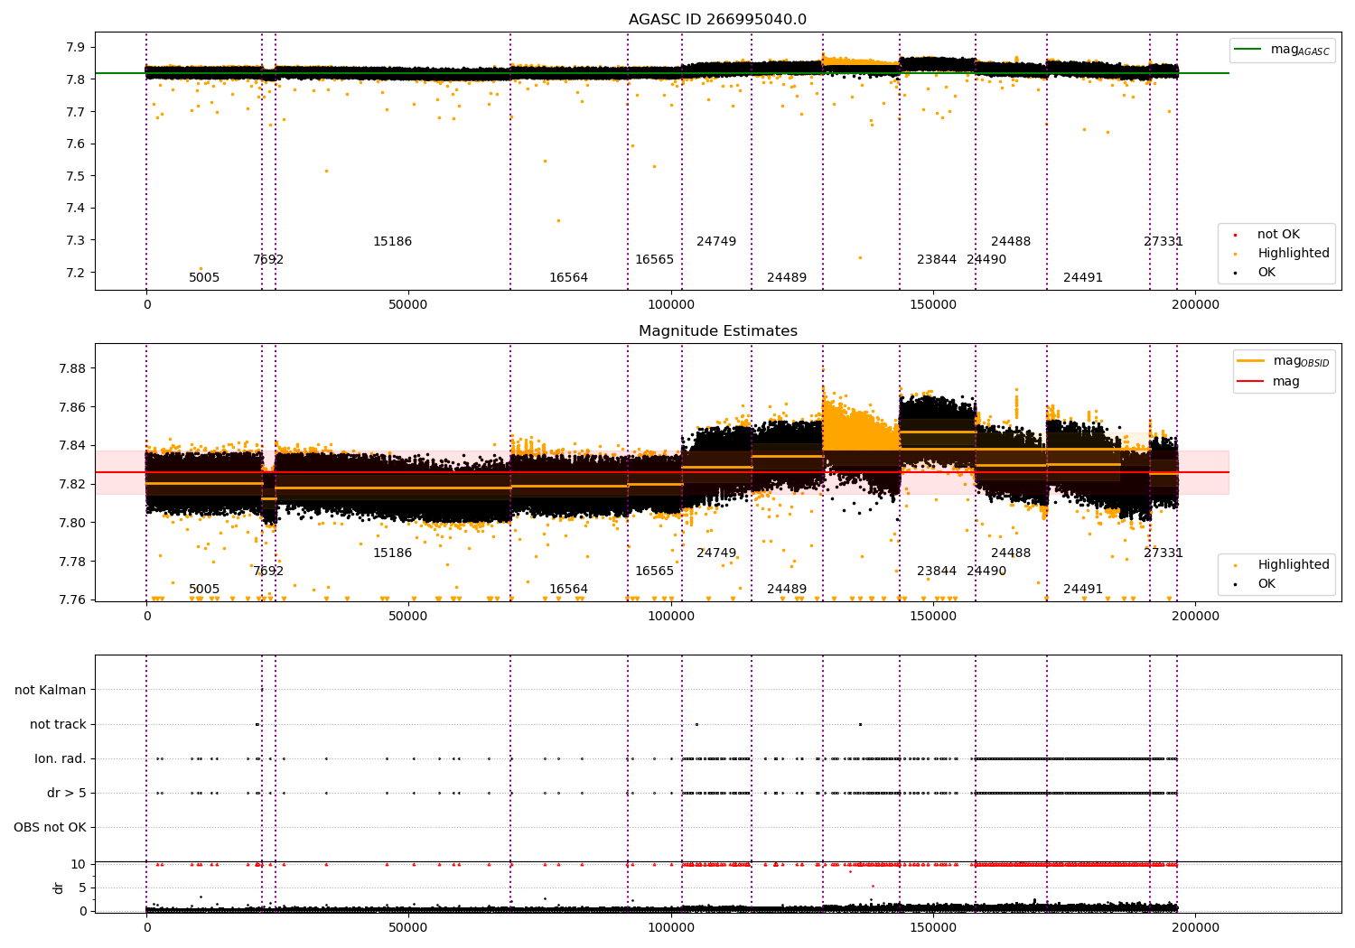Click the 'not track' row label
1355x948 pixels.
pyautogui.click(x=58, y=724)
